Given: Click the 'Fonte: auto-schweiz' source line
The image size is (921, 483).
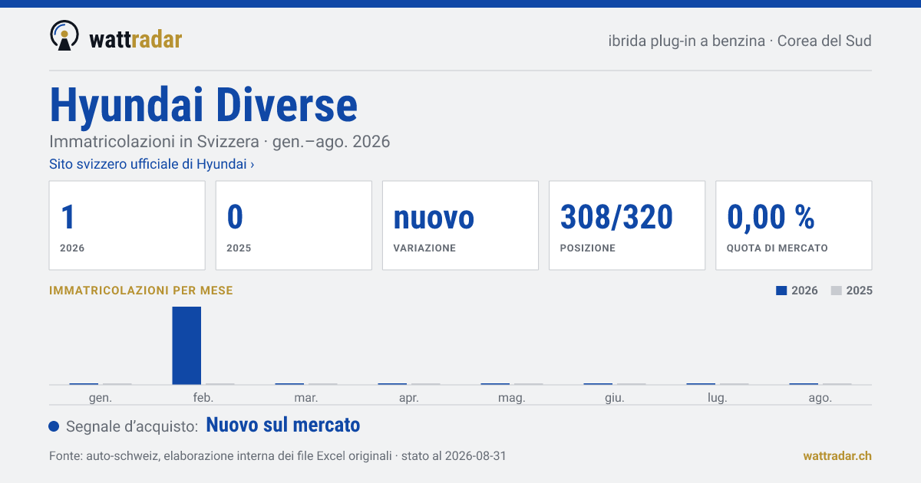Looking at the screenshot, I should (277, 455).
